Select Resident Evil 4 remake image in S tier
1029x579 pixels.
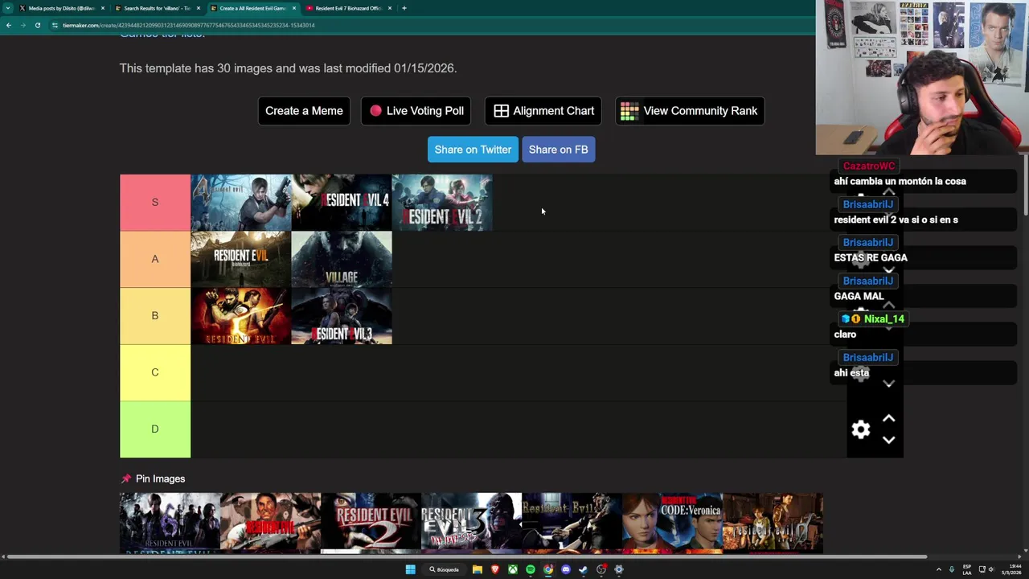pos(342,203)
